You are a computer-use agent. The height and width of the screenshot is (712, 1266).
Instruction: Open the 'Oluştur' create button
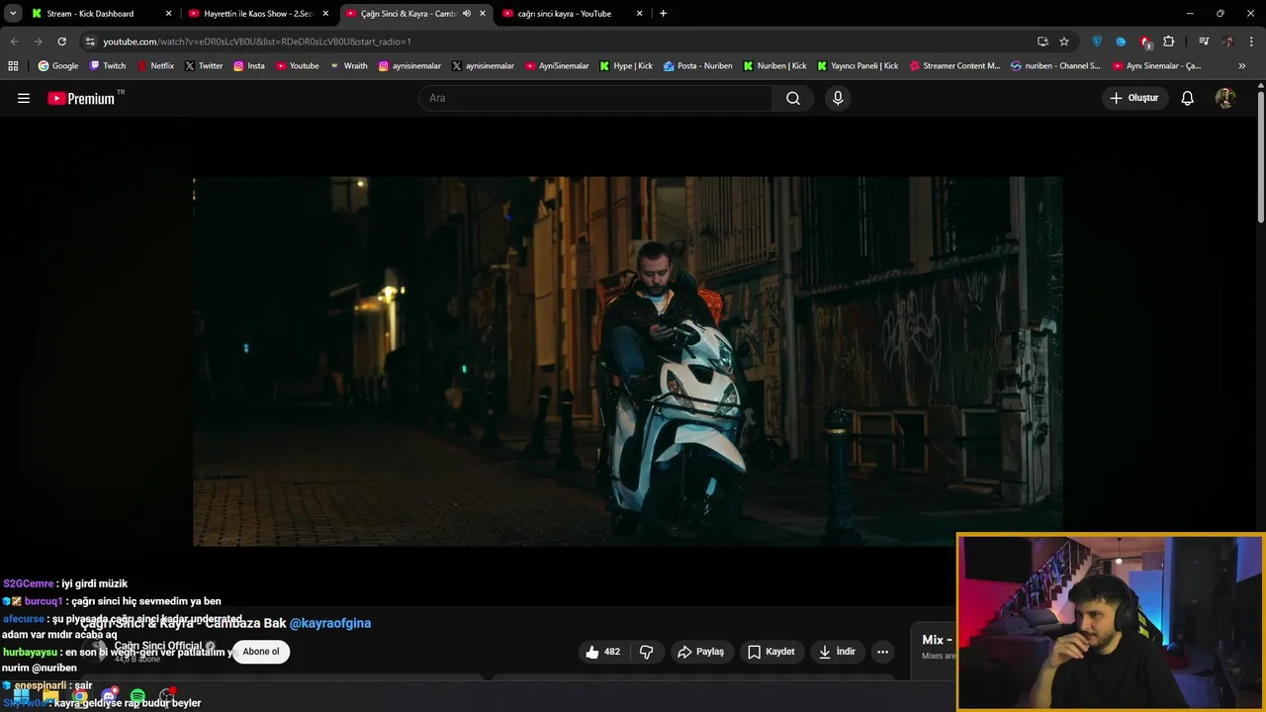[x=1134, y=98]
